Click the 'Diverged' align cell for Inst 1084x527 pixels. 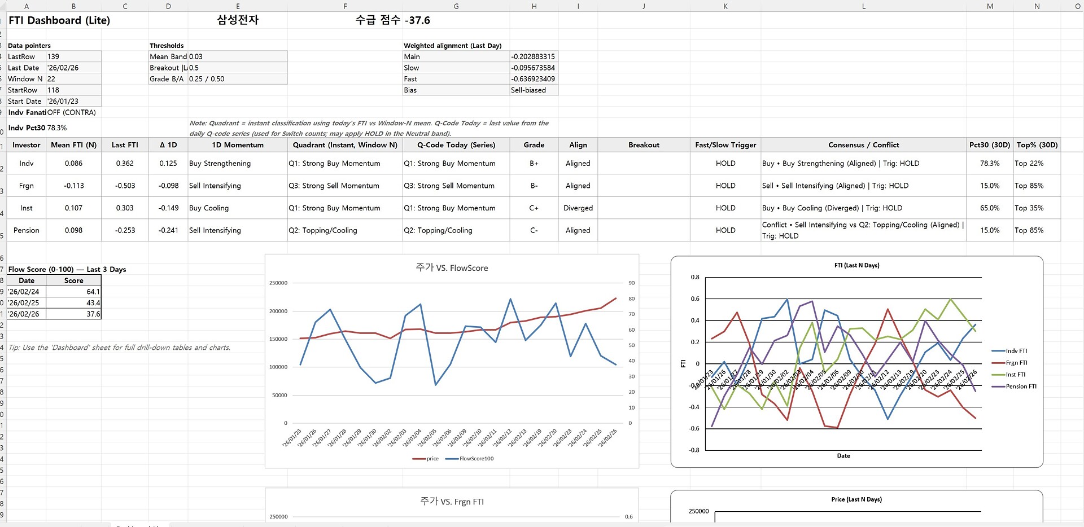pyautogui.click(x=578, y=208)
